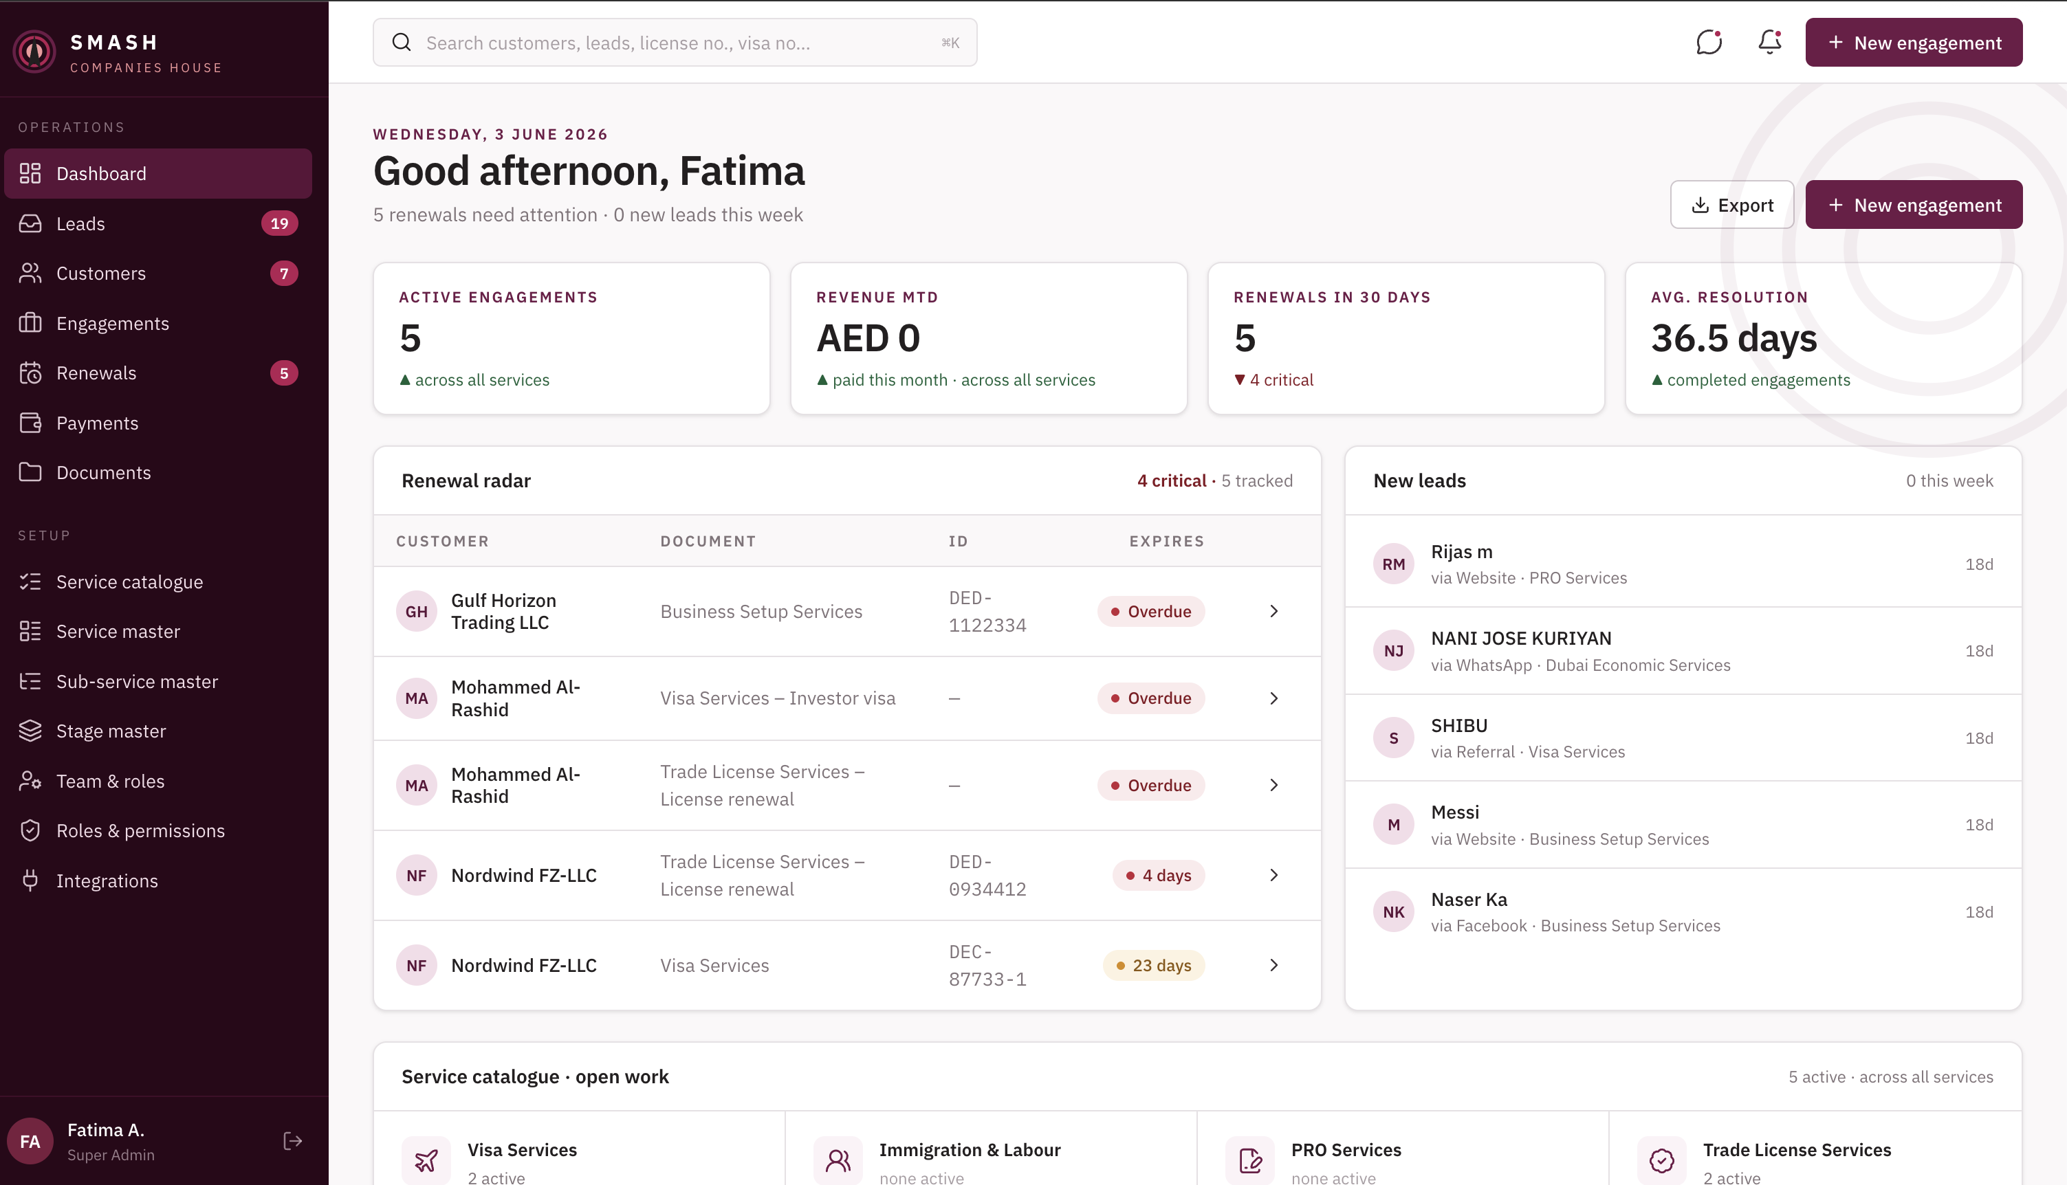Click the PRO Services document-pen icon
This screenshot has height=1185, width=2067.
click(1249, 1160)
